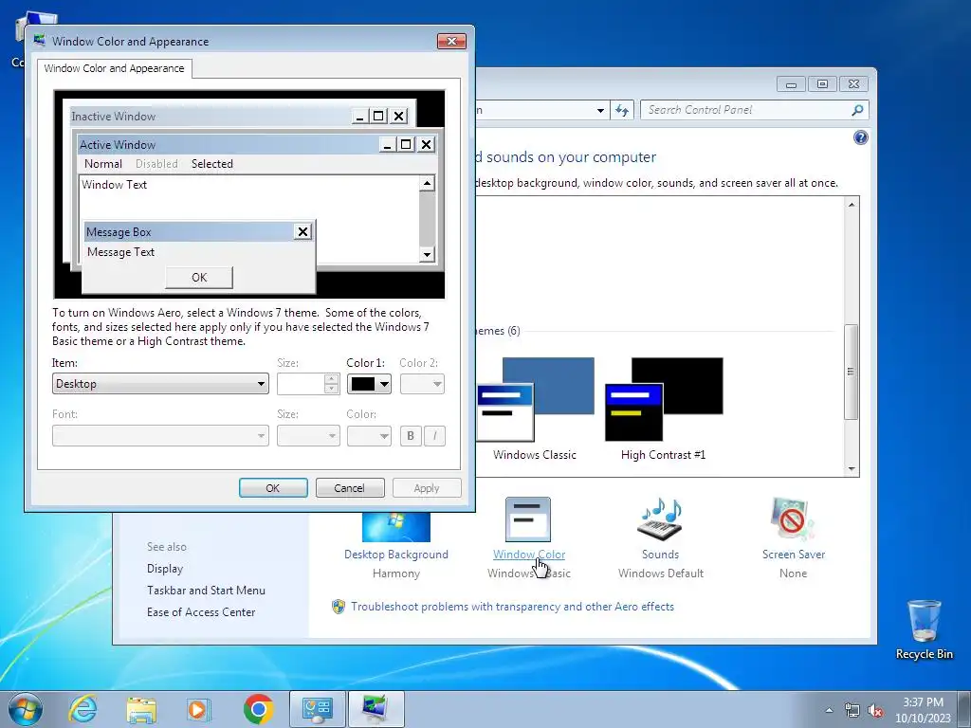The image size is (971, 728).
Task: Expand the Item dropdown showing Desktop
Action: click(160, 384)
